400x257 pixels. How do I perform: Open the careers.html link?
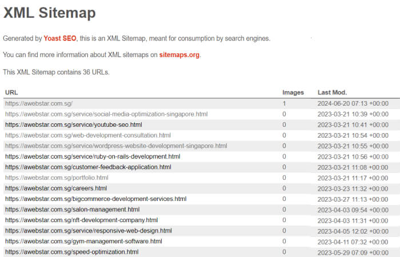[x=56, y=188]
